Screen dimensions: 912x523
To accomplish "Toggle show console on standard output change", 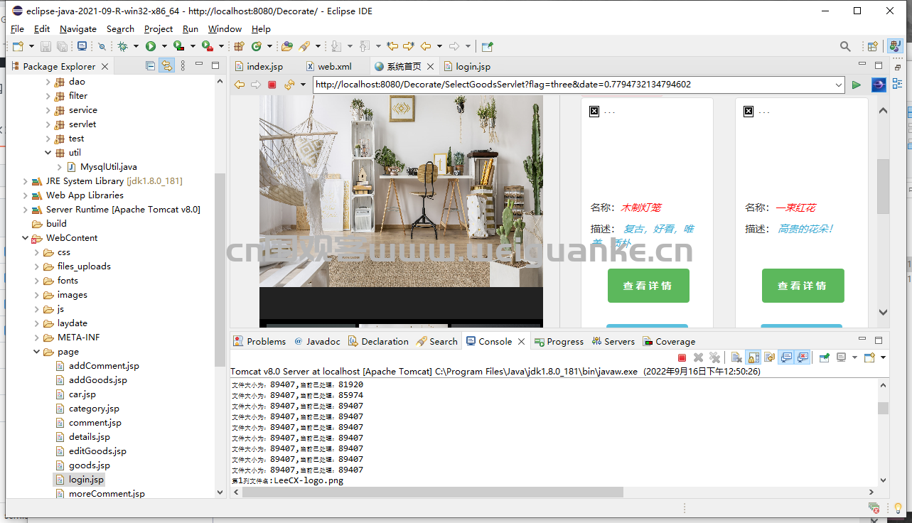I will pos(786,357).
